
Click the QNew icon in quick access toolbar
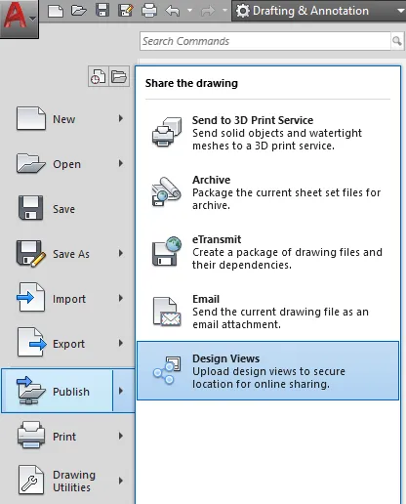(x=56, y=11)
